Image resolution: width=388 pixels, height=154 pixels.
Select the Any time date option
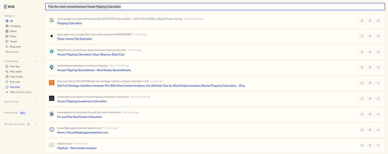pyautogui.click(x=13, y=87)
